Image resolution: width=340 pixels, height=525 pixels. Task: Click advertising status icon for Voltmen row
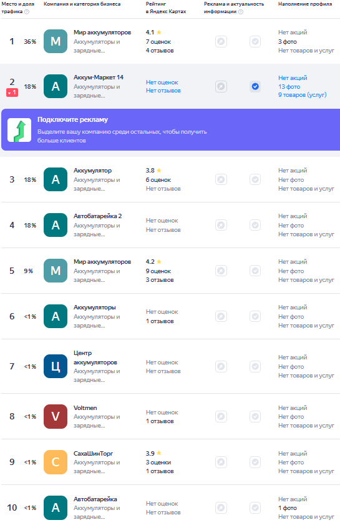221,416
